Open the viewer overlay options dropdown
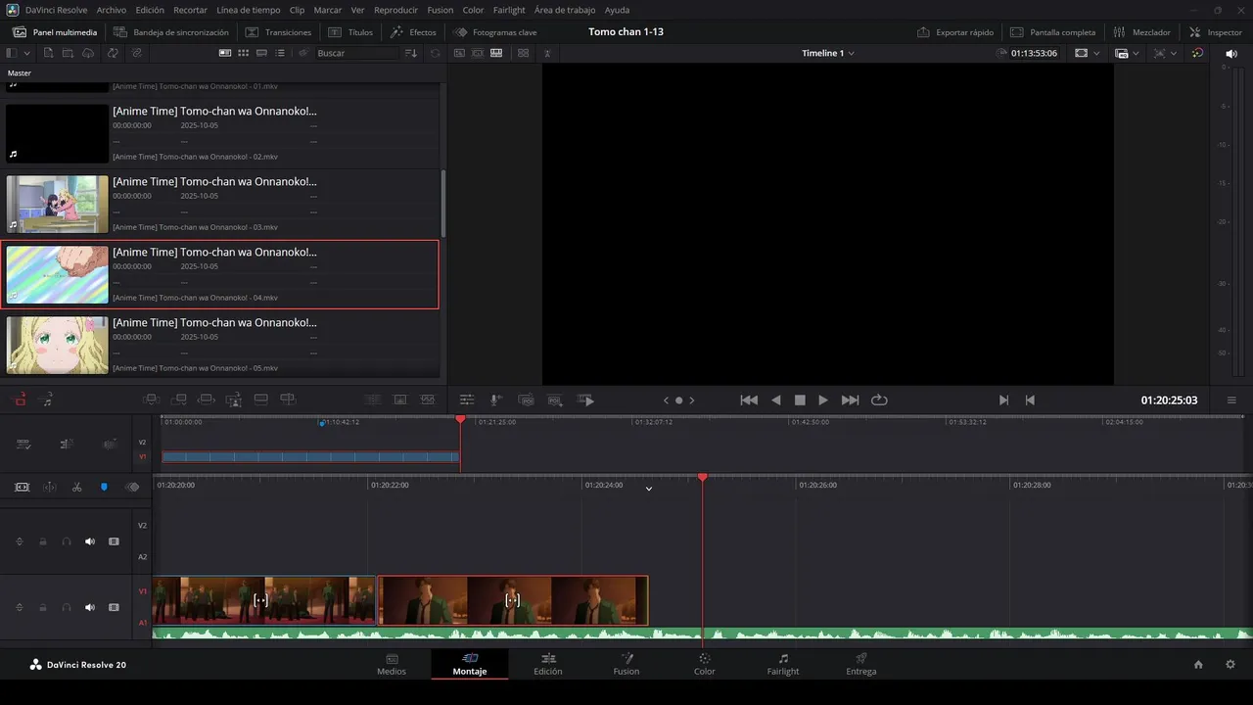The height and width of the screenshot is (705, 1253). 1164,53
